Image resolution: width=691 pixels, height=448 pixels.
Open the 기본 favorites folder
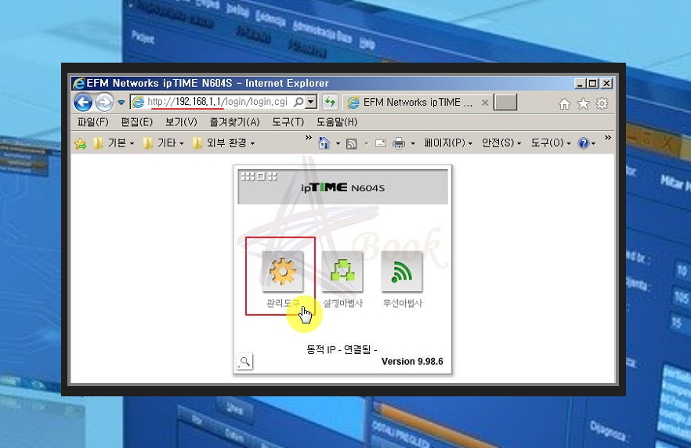tap(114, 143)
